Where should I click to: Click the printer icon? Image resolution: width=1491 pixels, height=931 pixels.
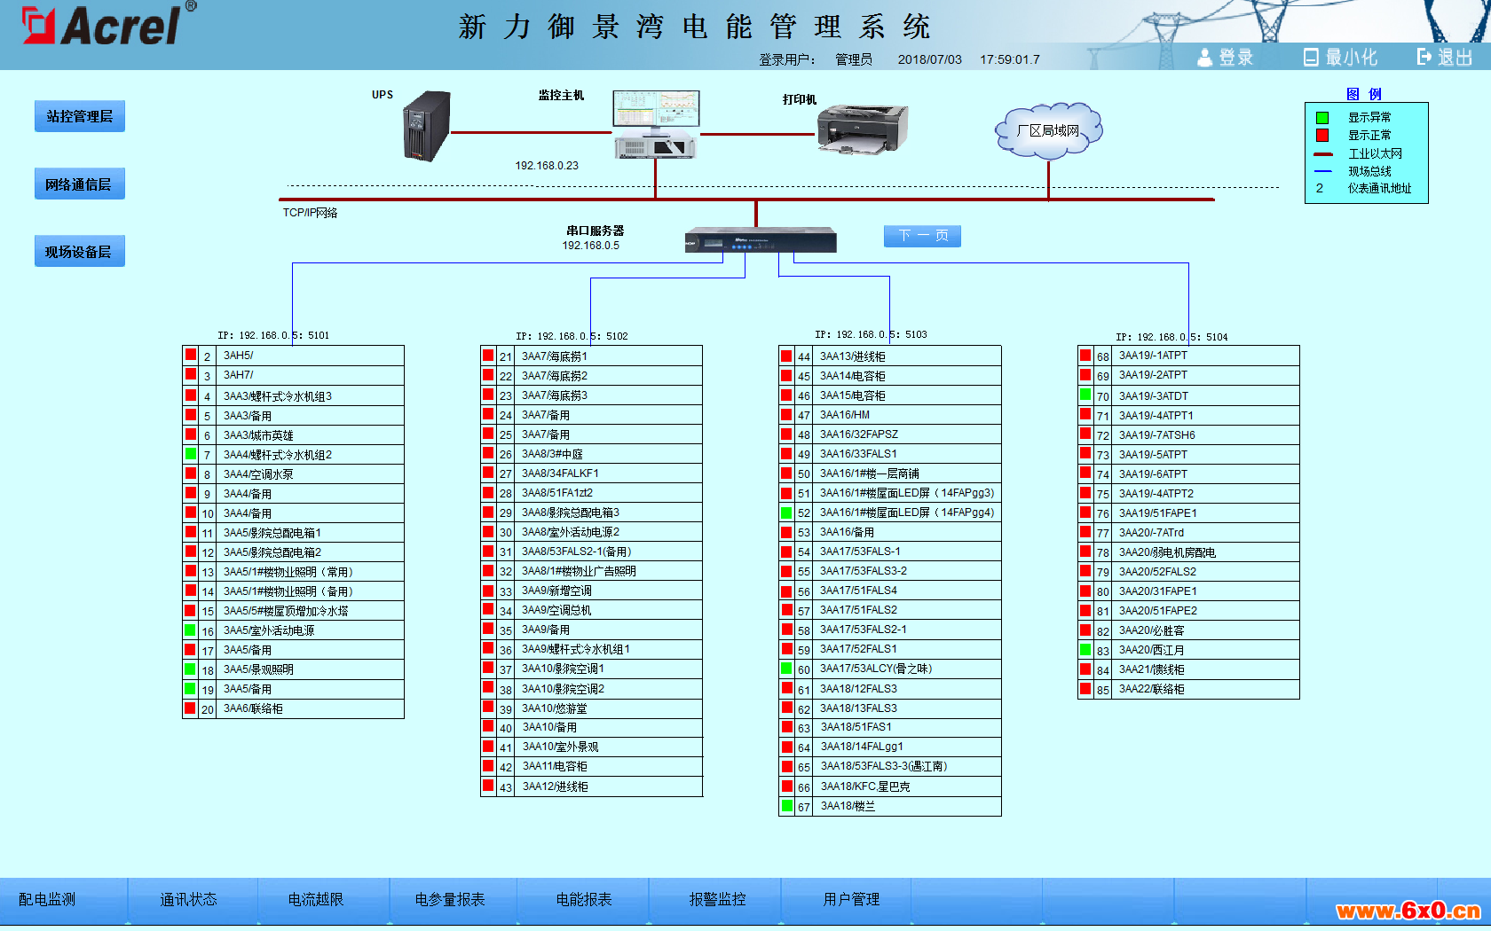coord(862,129)
